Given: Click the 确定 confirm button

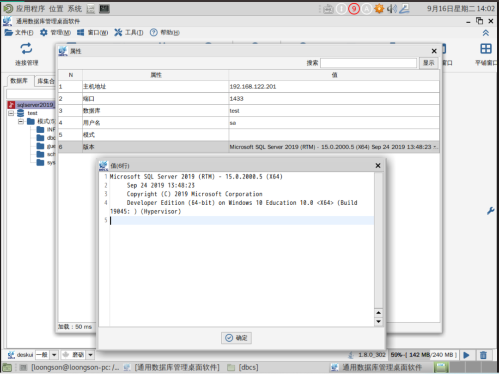Looking at the screenshot, I should (x=237, y=338).
